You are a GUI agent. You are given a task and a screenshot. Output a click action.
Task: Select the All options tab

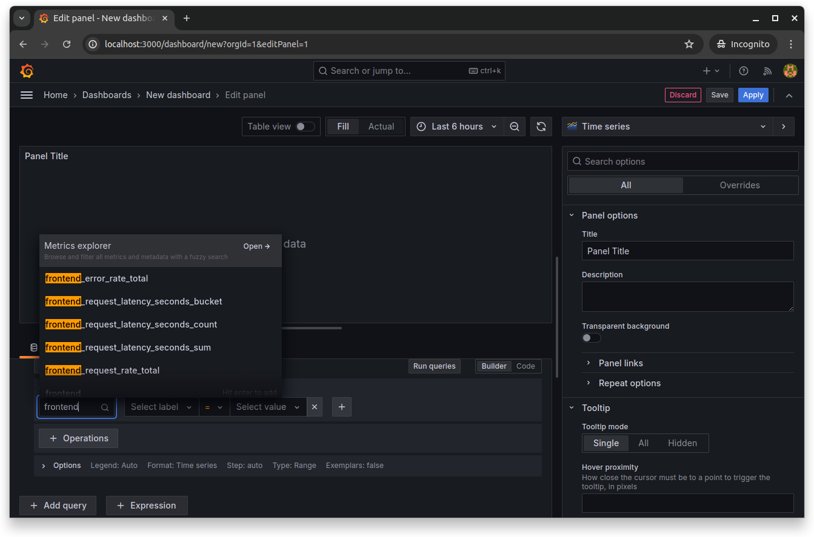[626, 185]
